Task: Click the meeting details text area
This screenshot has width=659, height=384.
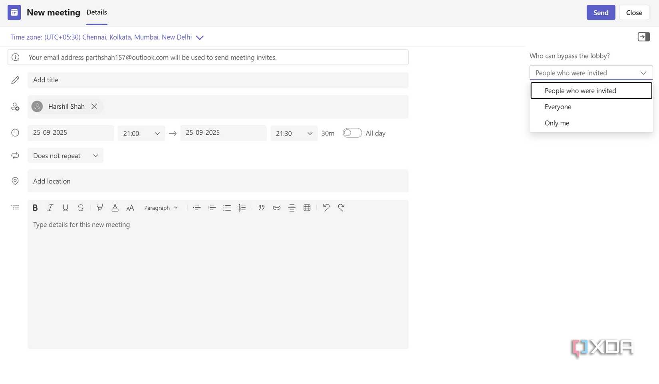Action: pyautogui.click(x=218, y=282)
